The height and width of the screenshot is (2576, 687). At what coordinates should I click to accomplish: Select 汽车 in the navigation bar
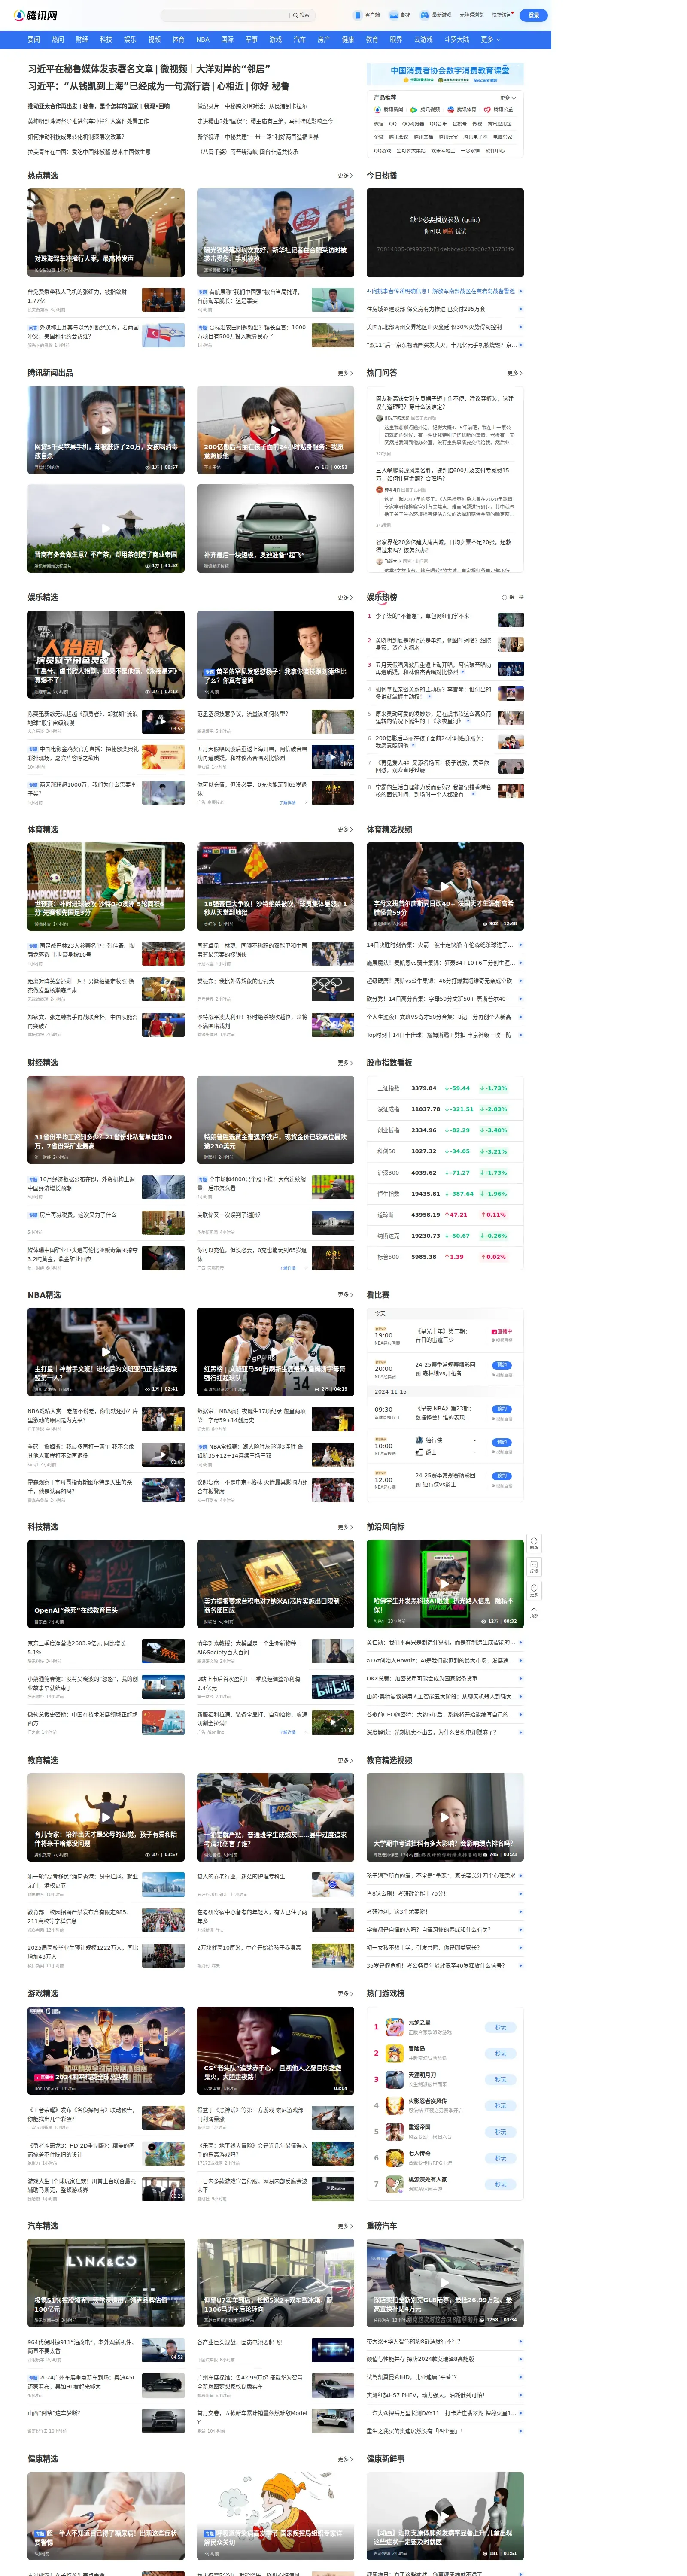[x=300, y=40]
